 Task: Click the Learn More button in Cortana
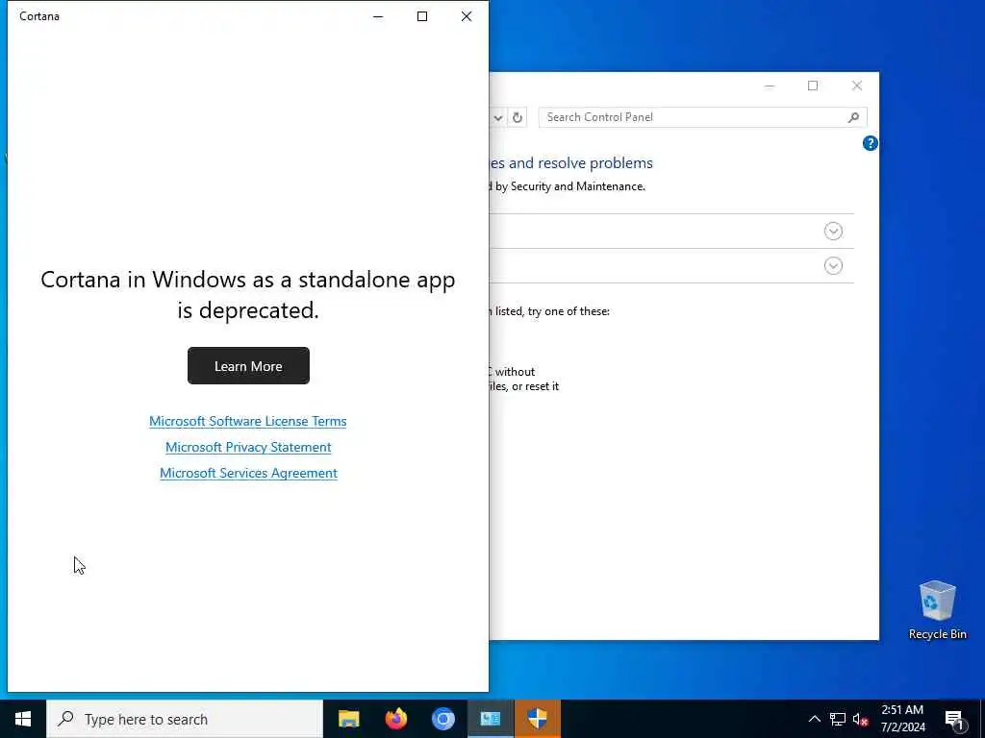tap(248, 366)
